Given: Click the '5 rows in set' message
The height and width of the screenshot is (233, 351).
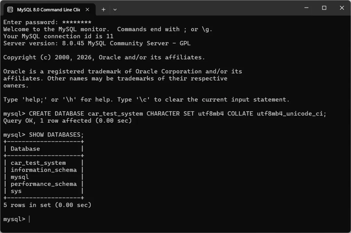Looking at the screenshot, I should (47, 205).
